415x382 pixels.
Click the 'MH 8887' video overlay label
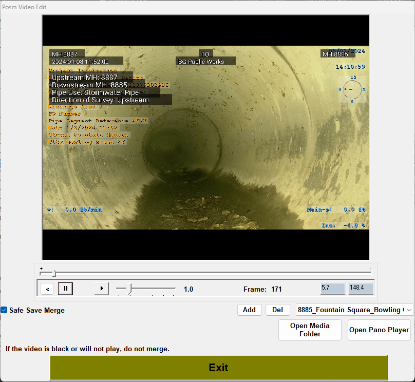[x=65, y=54]
